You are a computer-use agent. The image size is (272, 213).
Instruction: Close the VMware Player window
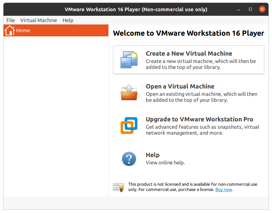[262, 9]
